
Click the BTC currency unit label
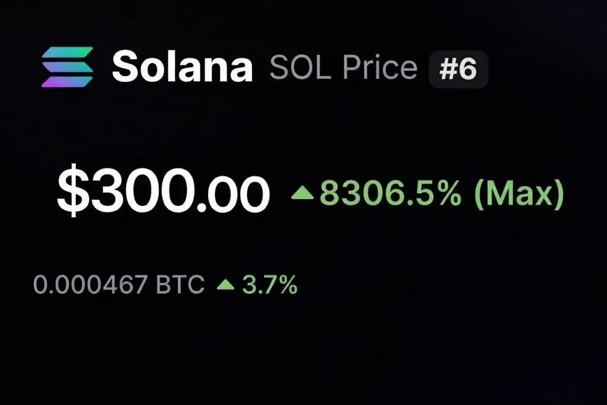(180, 285)
